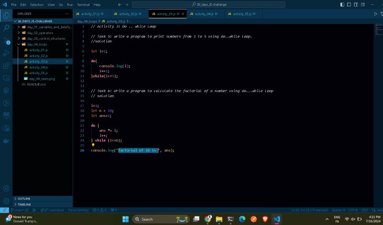Click the 30_days_JS-challenge command center search
The image size is (383, 225).
click(x=209, y=5)
